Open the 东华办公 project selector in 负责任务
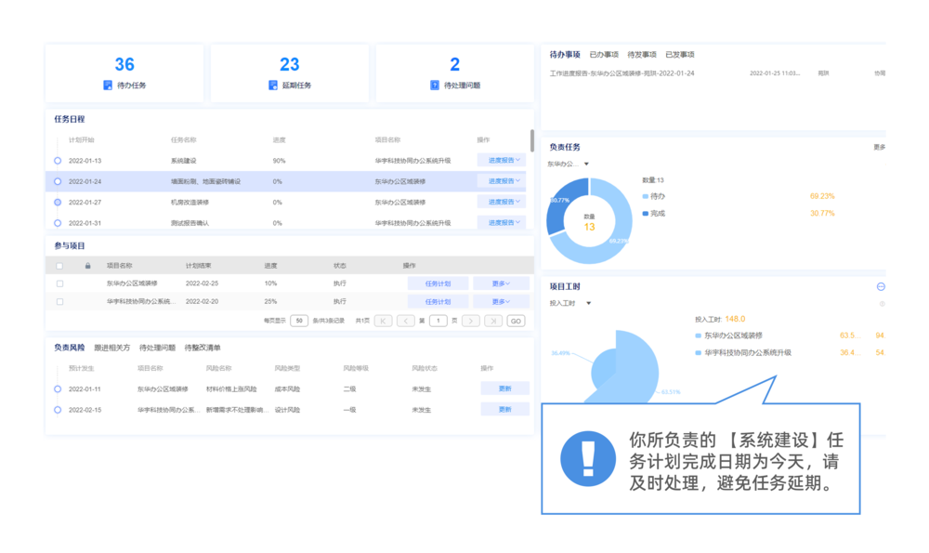 568,164
